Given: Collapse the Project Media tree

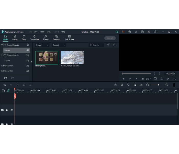Looking at the screenshot, I should [2, 45].
